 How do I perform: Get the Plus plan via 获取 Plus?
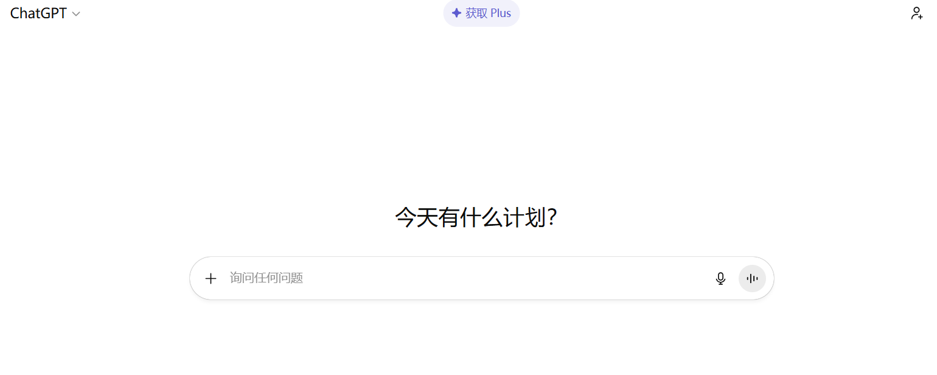click(481, 13)
